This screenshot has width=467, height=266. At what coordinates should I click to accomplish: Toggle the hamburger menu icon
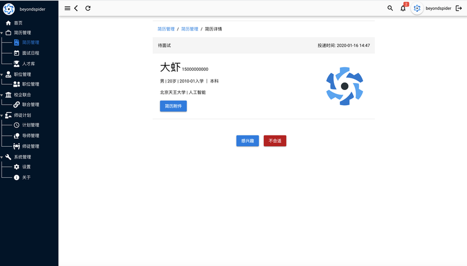pyautogui.click(x=67, y=8)
